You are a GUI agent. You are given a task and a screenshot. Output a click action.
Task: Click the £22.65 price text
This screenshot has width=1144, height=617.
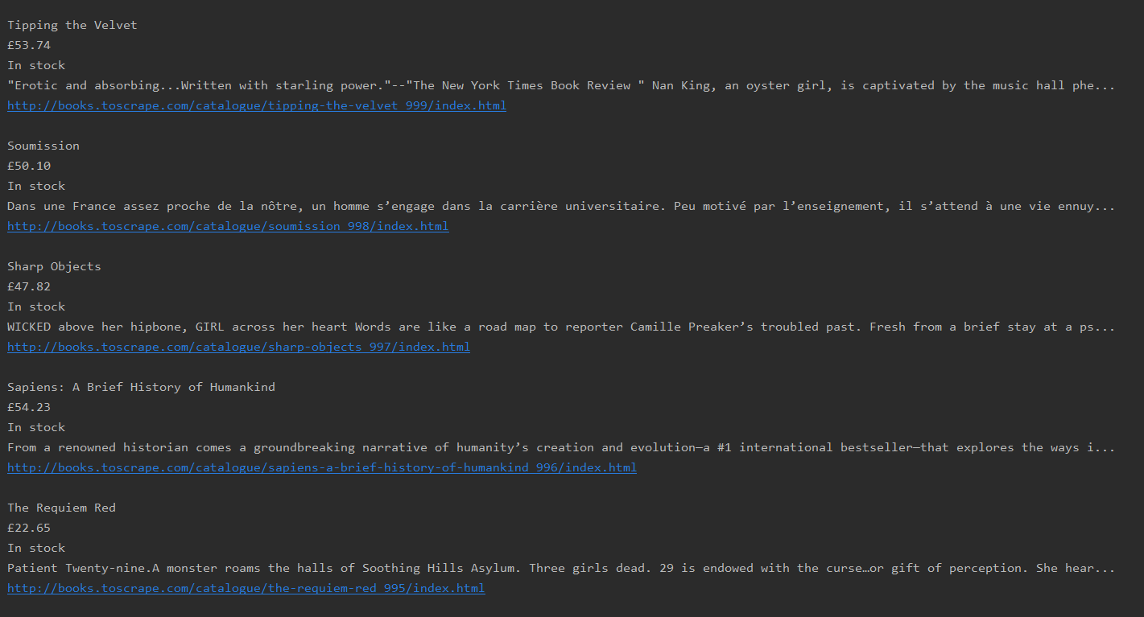coord(29,528)
